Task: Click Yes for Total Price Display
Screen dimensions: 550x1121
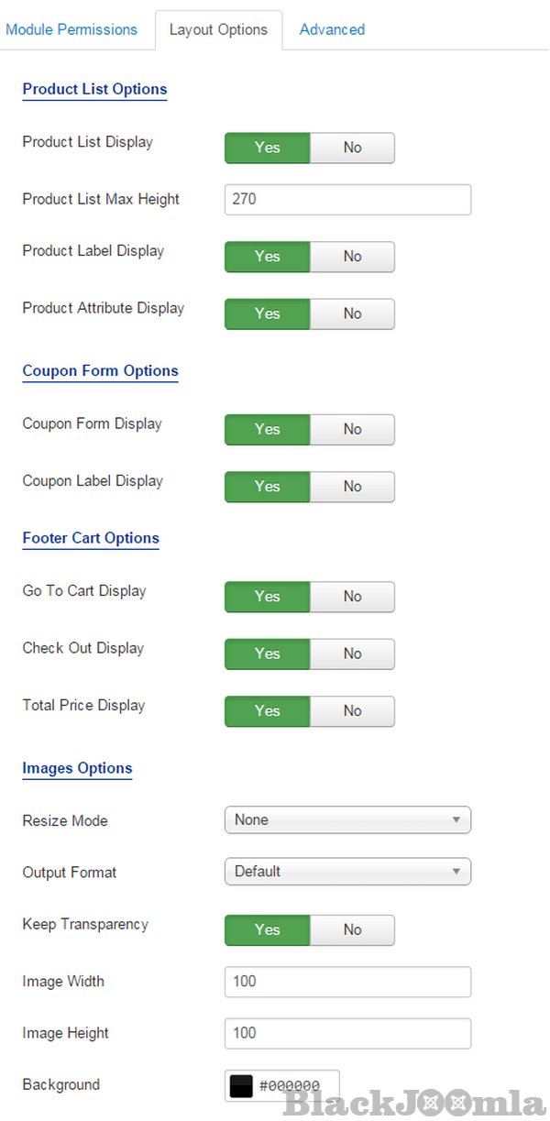Action: point(267,710)
